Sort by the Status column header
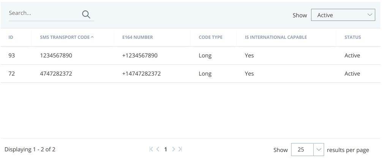This screenshot has height=162, width=382. 352,37
